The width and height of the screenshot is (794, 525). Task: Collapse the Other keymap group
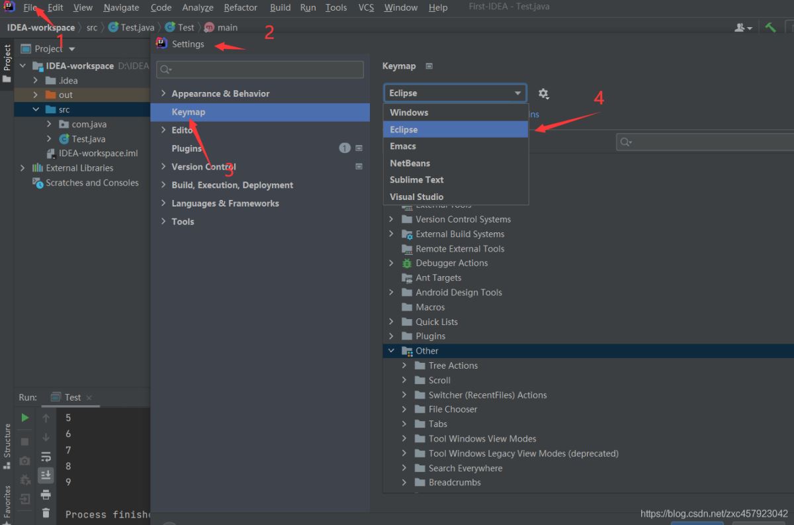pos(391,351)
